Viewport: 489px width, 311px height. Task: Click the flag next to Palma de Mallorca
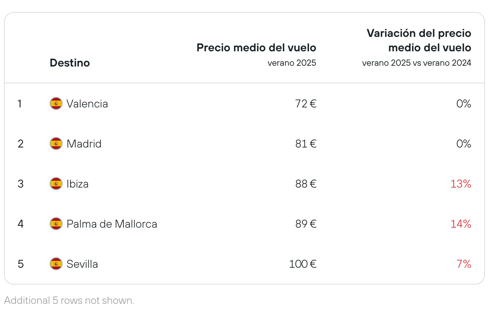[x=56, y=224]
